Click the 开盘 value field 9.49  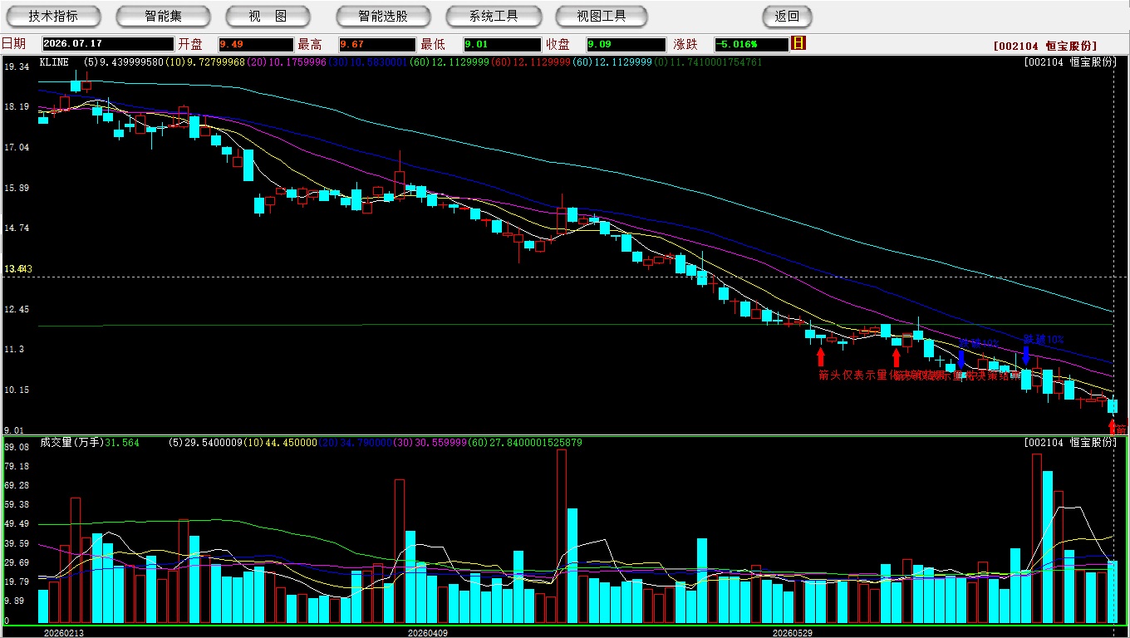256,44
